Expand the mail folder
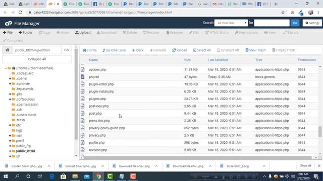Viewport: 323px width, 181px height. tap(10, 135)
